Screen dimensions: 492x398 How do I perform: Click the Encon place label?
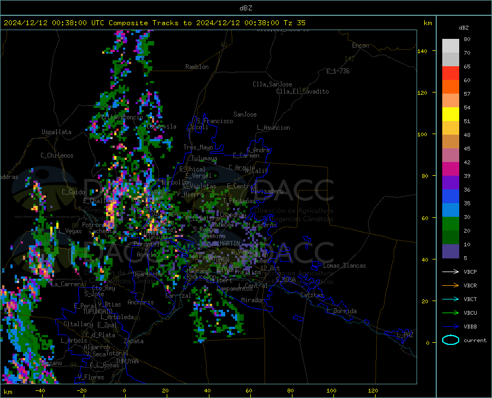tap(360, 45)
